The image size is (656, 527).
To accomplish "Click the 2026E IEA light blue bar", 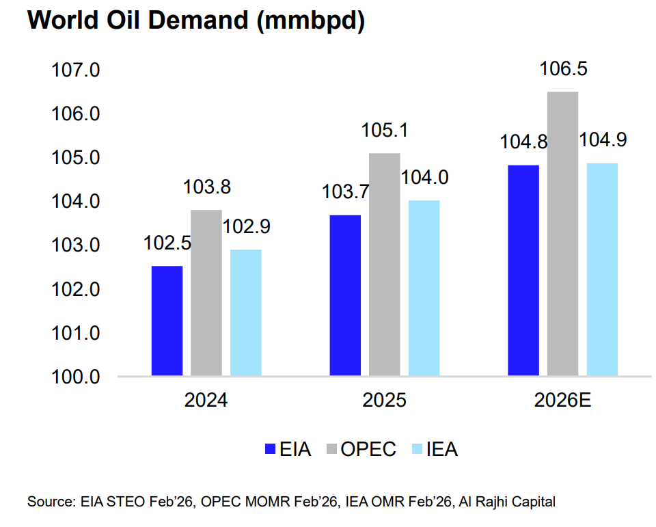I will [602, 269].
